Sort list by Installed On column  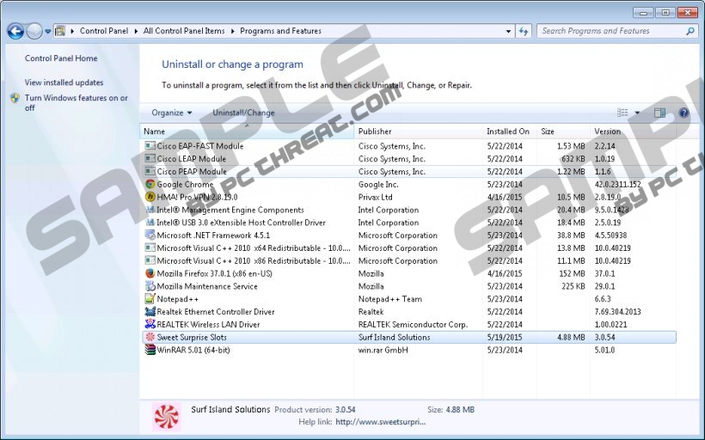coord(507,131)
